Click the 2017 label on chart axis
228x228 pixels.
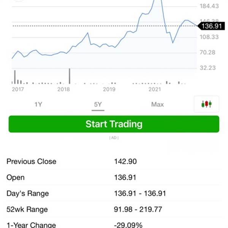click(18, 89)
